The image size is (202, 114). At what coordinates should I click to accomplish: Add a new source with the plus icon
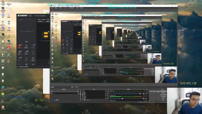pyautogui.click(x=81, y=100)
